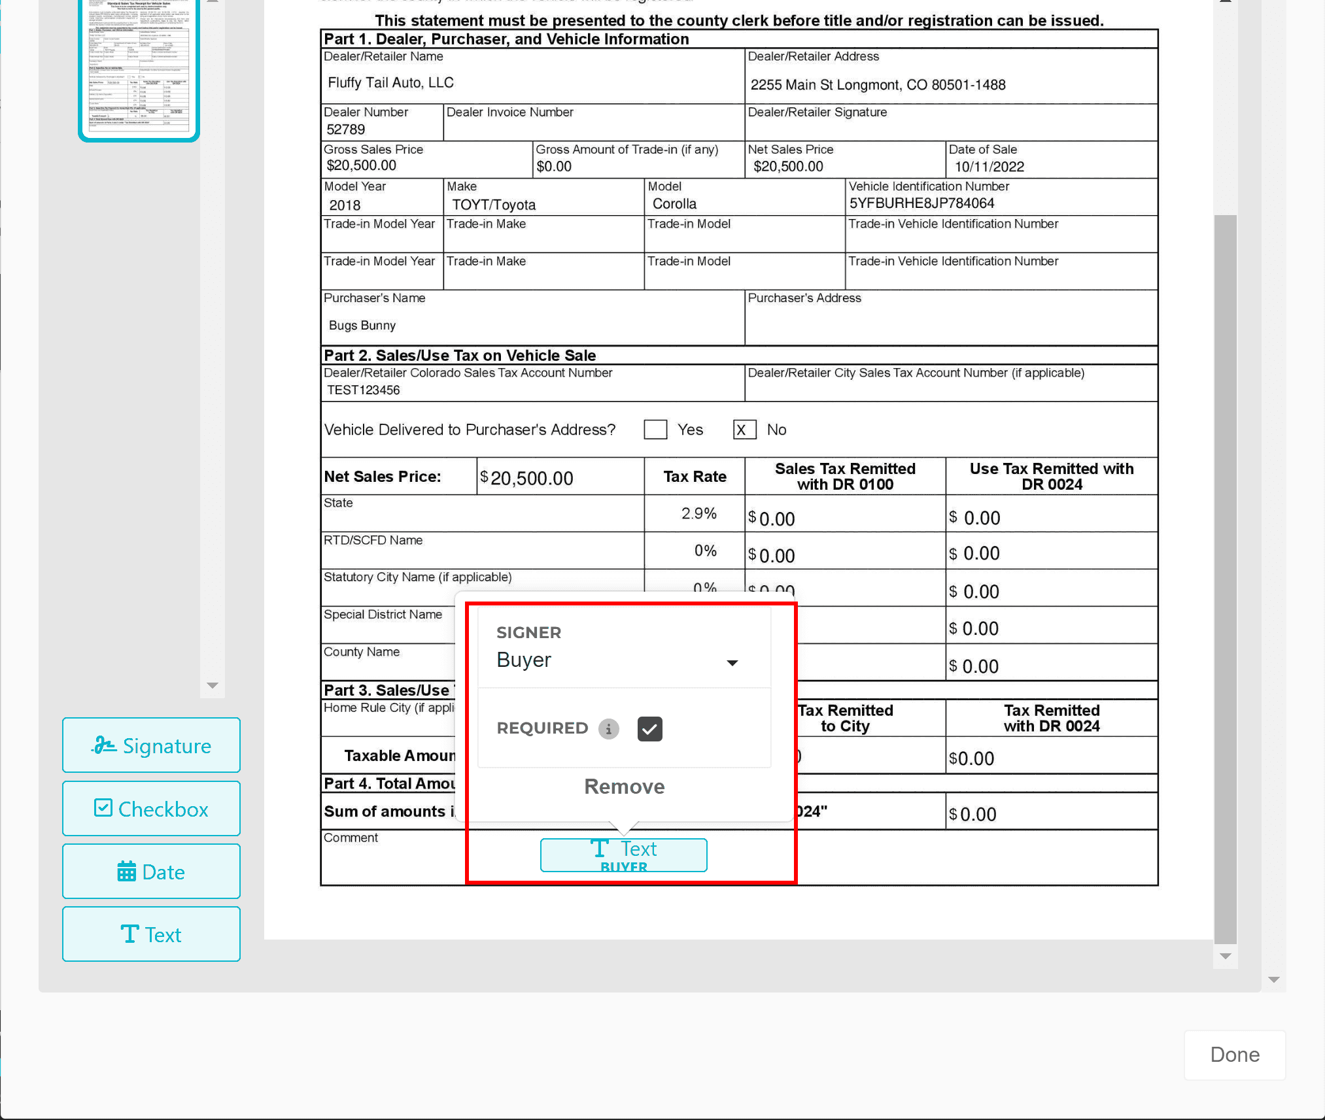Click the Text tool T icon
1325x1120 pixels.
pyautogui.click(x=129, y=934)
